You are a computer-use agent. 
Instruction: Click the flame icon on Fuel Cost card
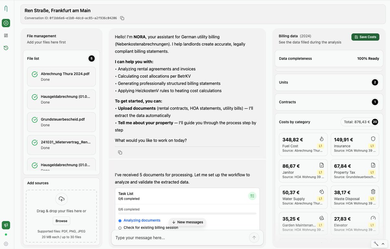[x=321, y=139]
